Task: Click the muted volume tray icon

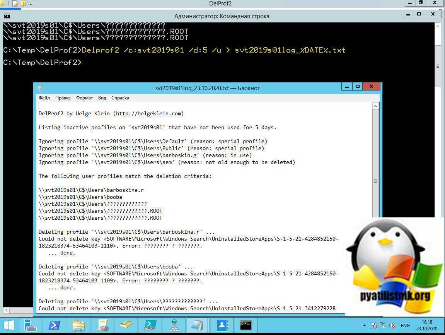Action: pos(392,326)
